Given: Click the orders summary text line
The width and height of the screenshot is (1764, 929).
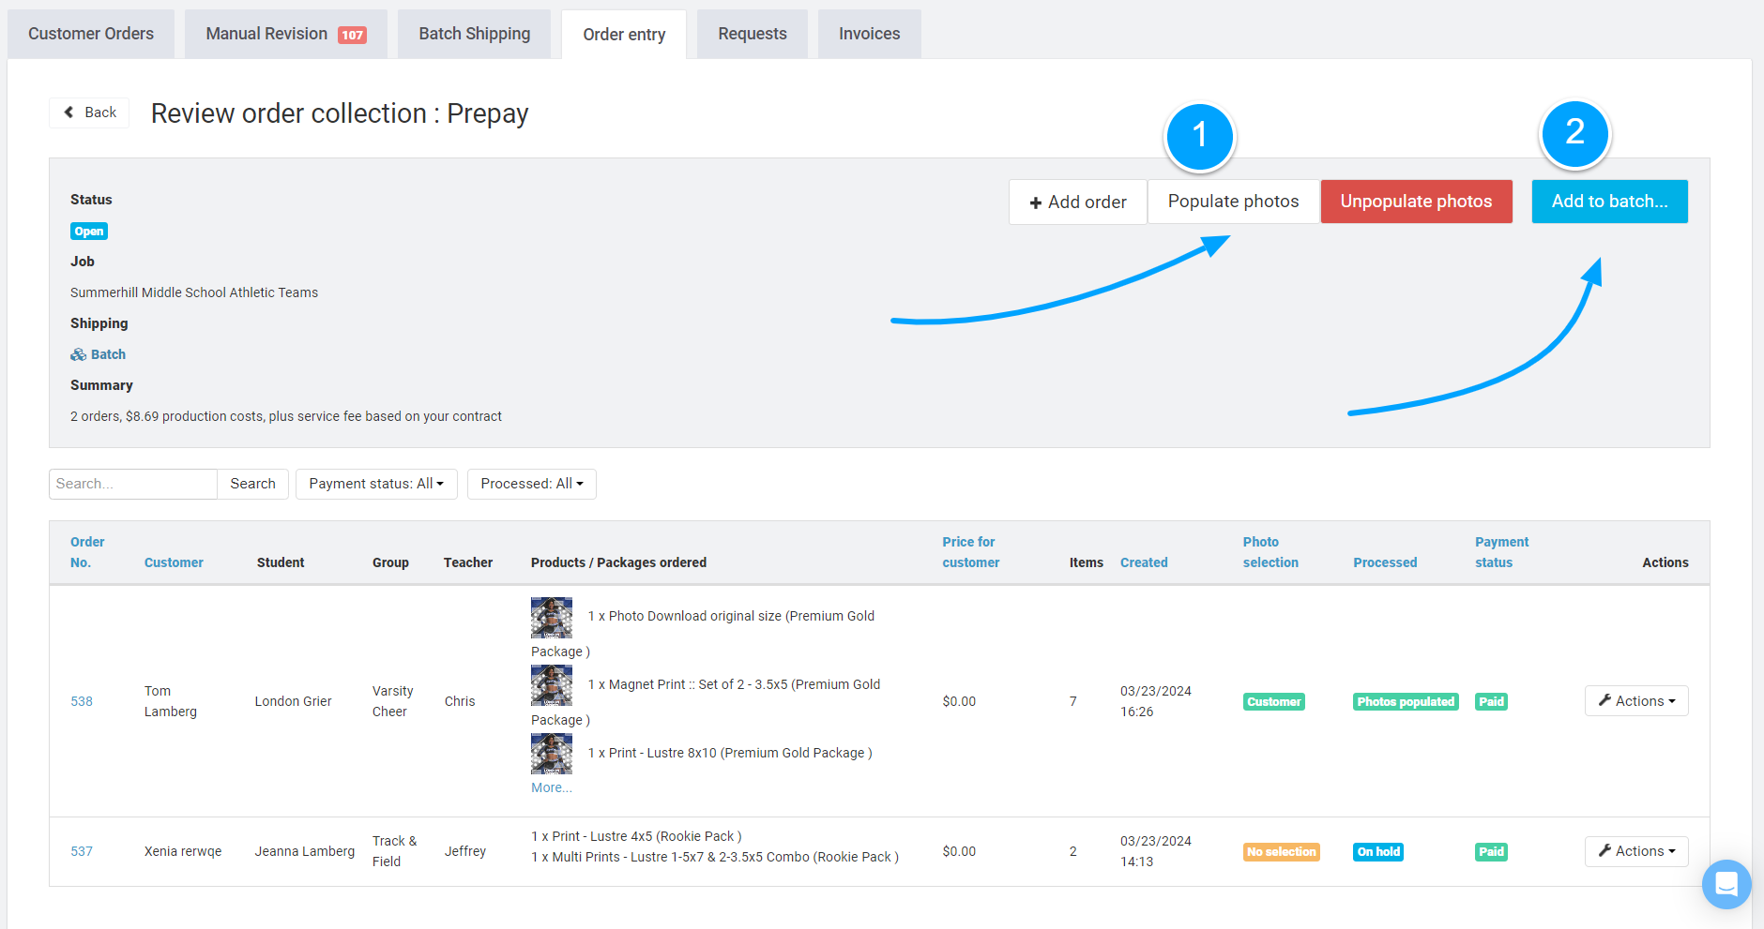Looking at the screenshot, I should (286, 416).
